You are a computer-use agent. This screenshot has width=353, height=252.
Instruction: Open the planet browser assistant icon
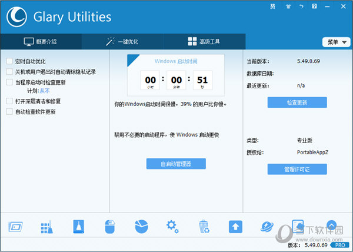tap(267, 227)
